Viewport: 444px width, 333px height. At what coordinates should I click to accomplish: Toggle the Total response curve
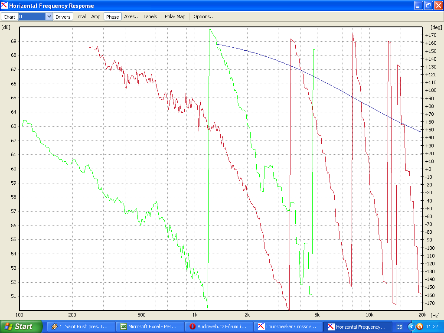[81, 16]
